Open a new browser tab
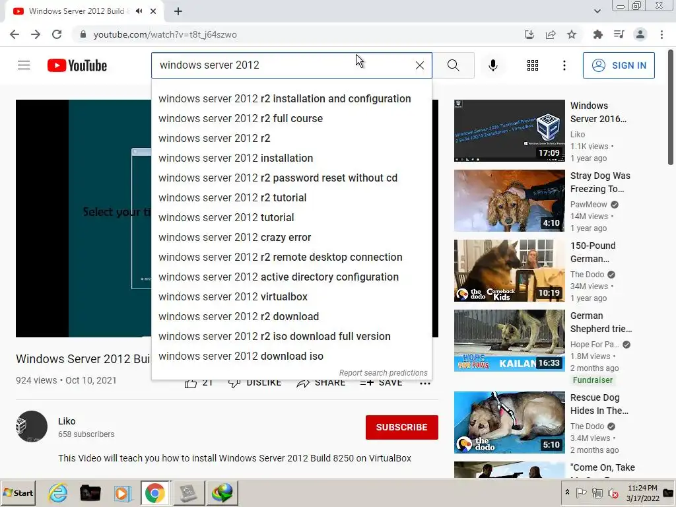Viewport: 676px width, 507px height. pos(178,11)
